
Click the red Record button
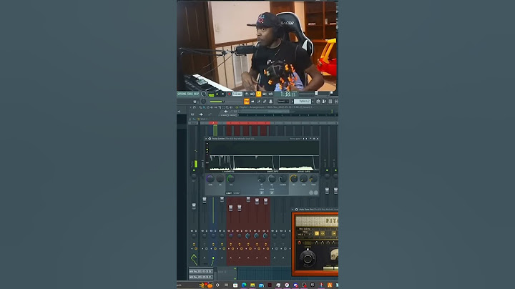[x=229, y=94]
